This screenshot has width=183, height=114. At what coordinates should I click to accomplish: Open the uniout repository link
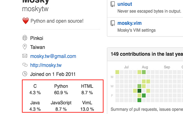[125, 4]
